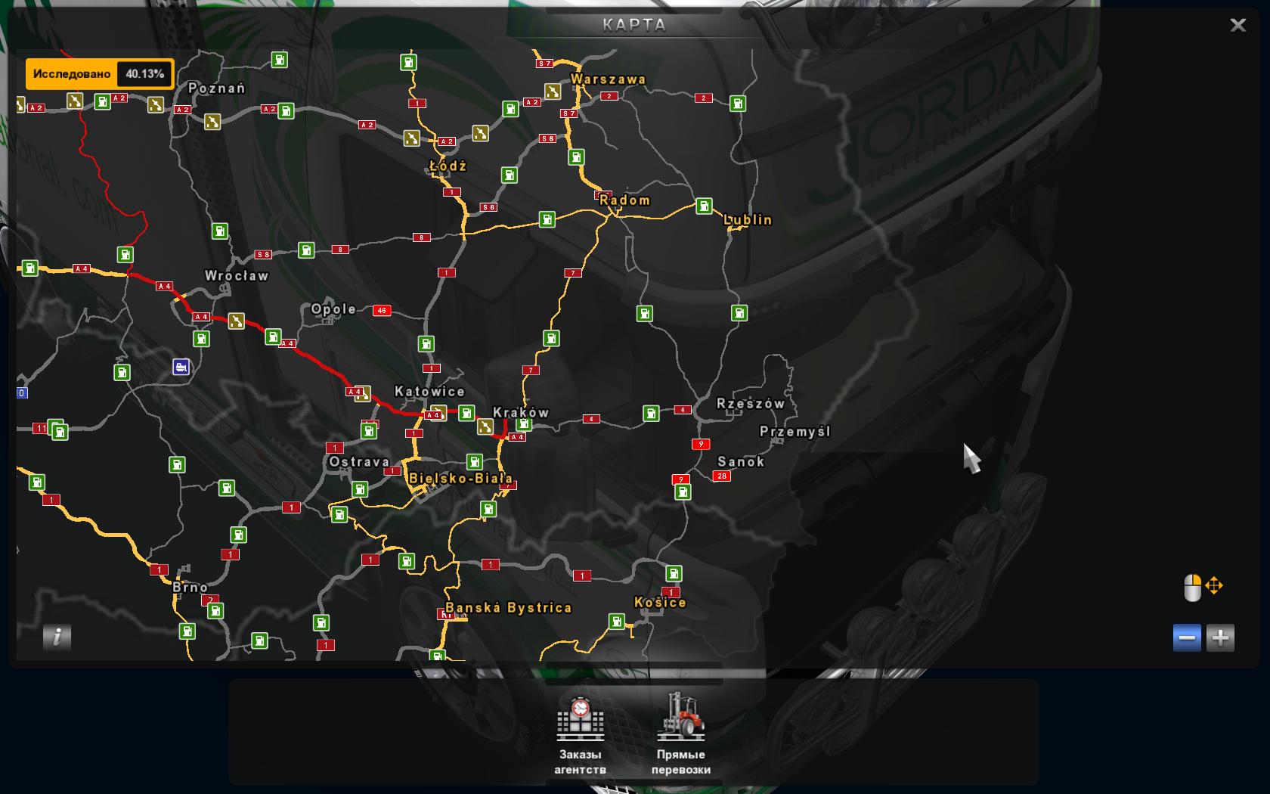Click the Kraków city label
Image resolution: width=1270 pixels, height=794 pixels.
pos(521,413)
